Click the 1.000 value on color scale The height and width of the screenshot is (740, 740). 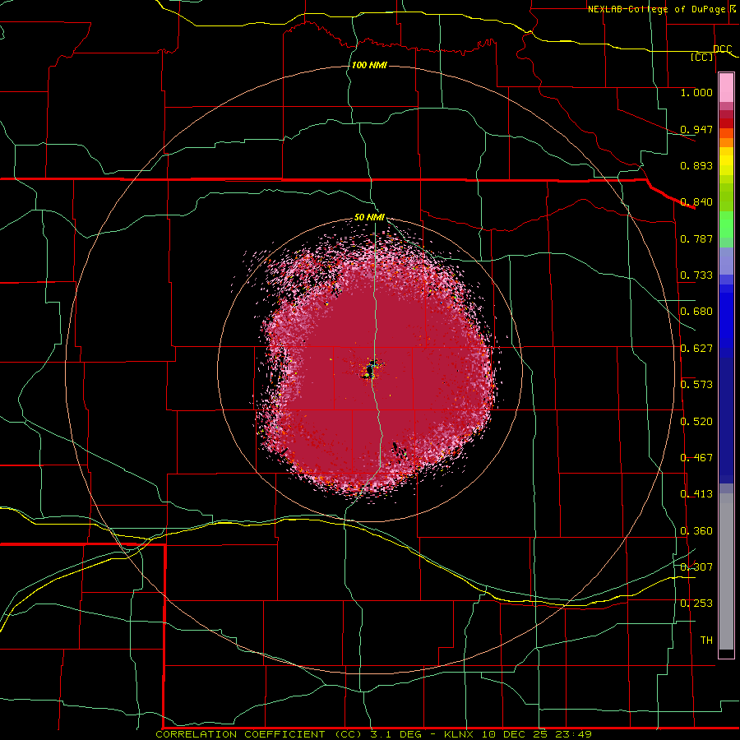tap(696, 92)
